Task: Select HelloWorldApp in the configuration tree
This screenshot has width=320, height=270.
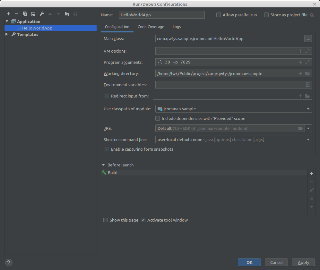Action: click(x=50, y=28)
